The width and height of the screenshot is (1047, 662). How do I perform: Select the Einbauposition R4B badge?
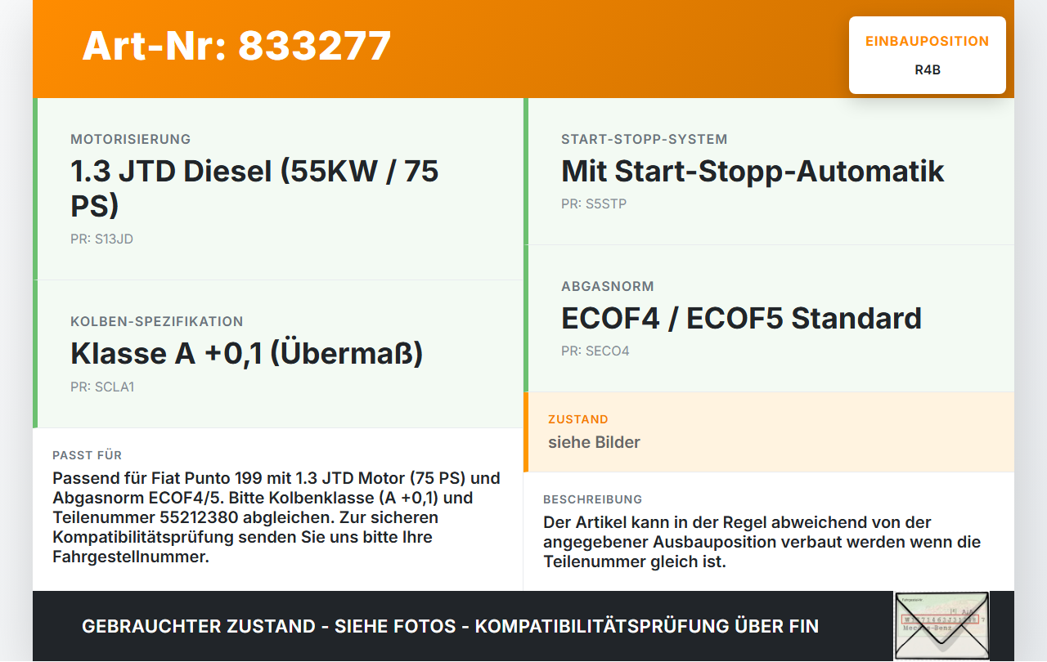928,55
